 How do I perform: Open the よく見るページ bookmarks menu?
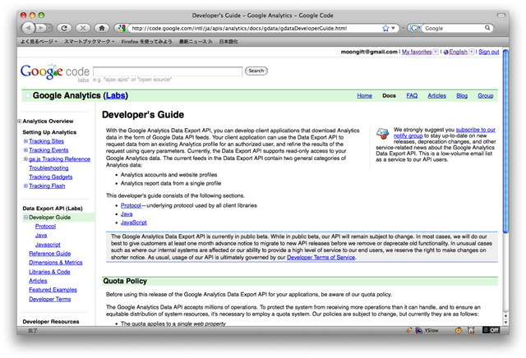tap(39, 42)
